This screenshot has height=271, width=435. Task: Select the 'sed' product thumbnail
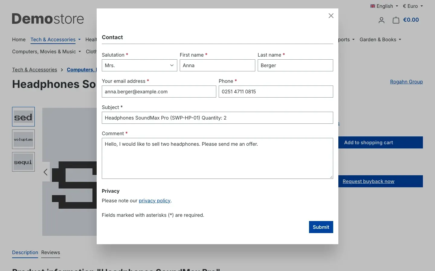point(23,117)
